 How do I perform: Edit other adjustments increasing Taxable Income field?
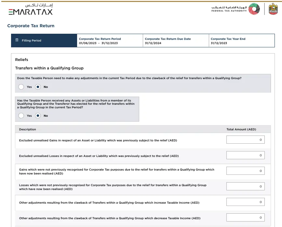pos(245,202)
